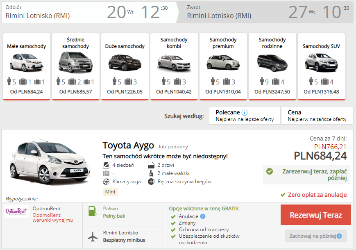The height and width of the screenshot is (250, 356).
Task: Click the Toyota Aygo title
Action: click(128, 145)
